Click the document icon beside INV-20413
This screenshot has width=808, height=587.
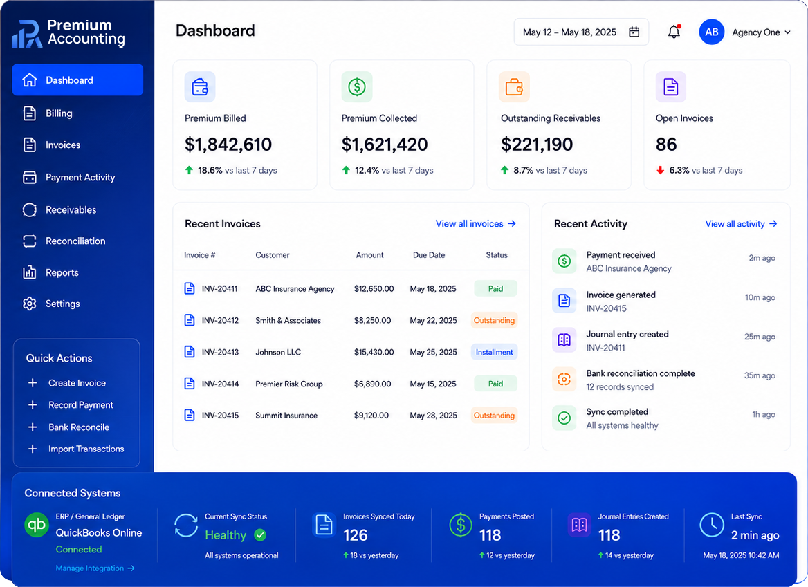coord(190,352)
